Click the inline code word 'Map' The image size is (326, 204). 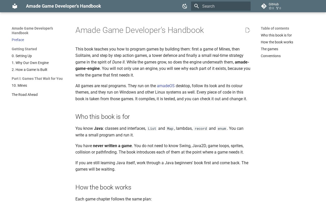[x=170, y=129]
